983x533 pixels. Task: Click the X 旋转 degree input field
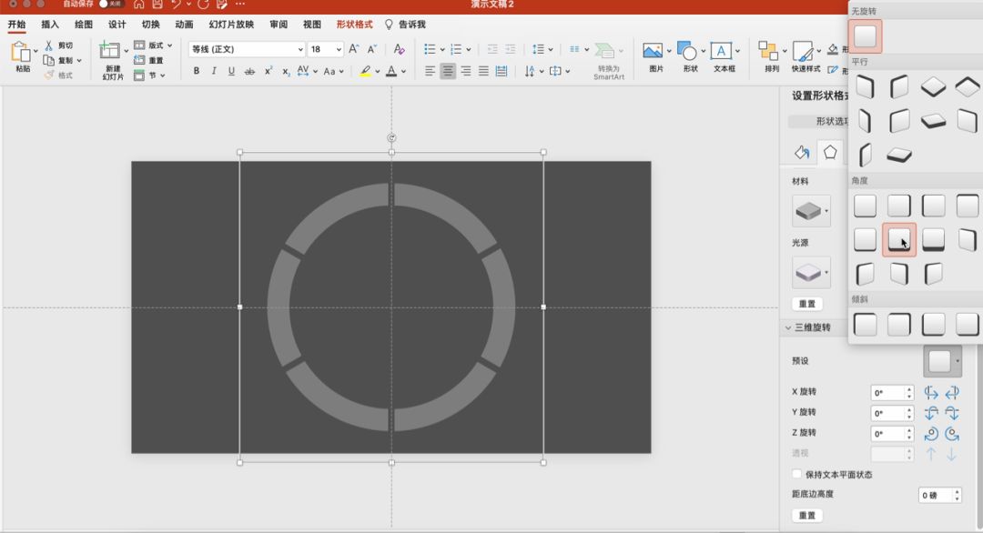click(x=887, y=393)
